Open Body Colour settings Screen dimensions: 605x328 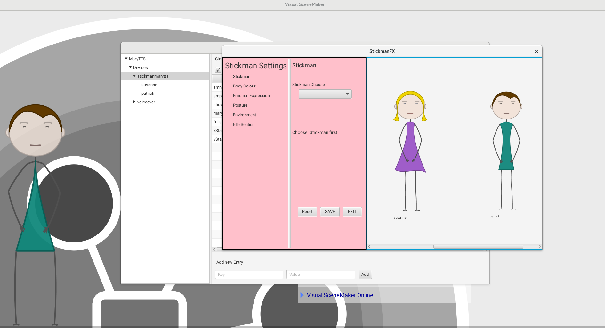point(244,86)
